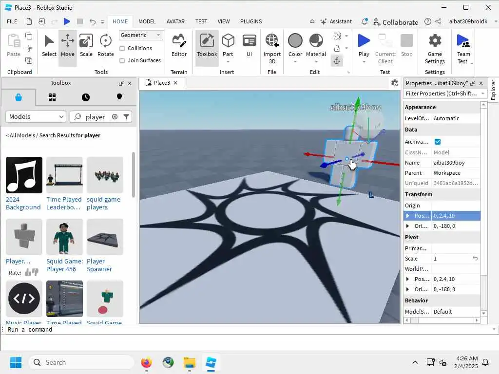Expand the Origin Orientation property
Screen dimensions: 499x374
click(x=408, y=226)
